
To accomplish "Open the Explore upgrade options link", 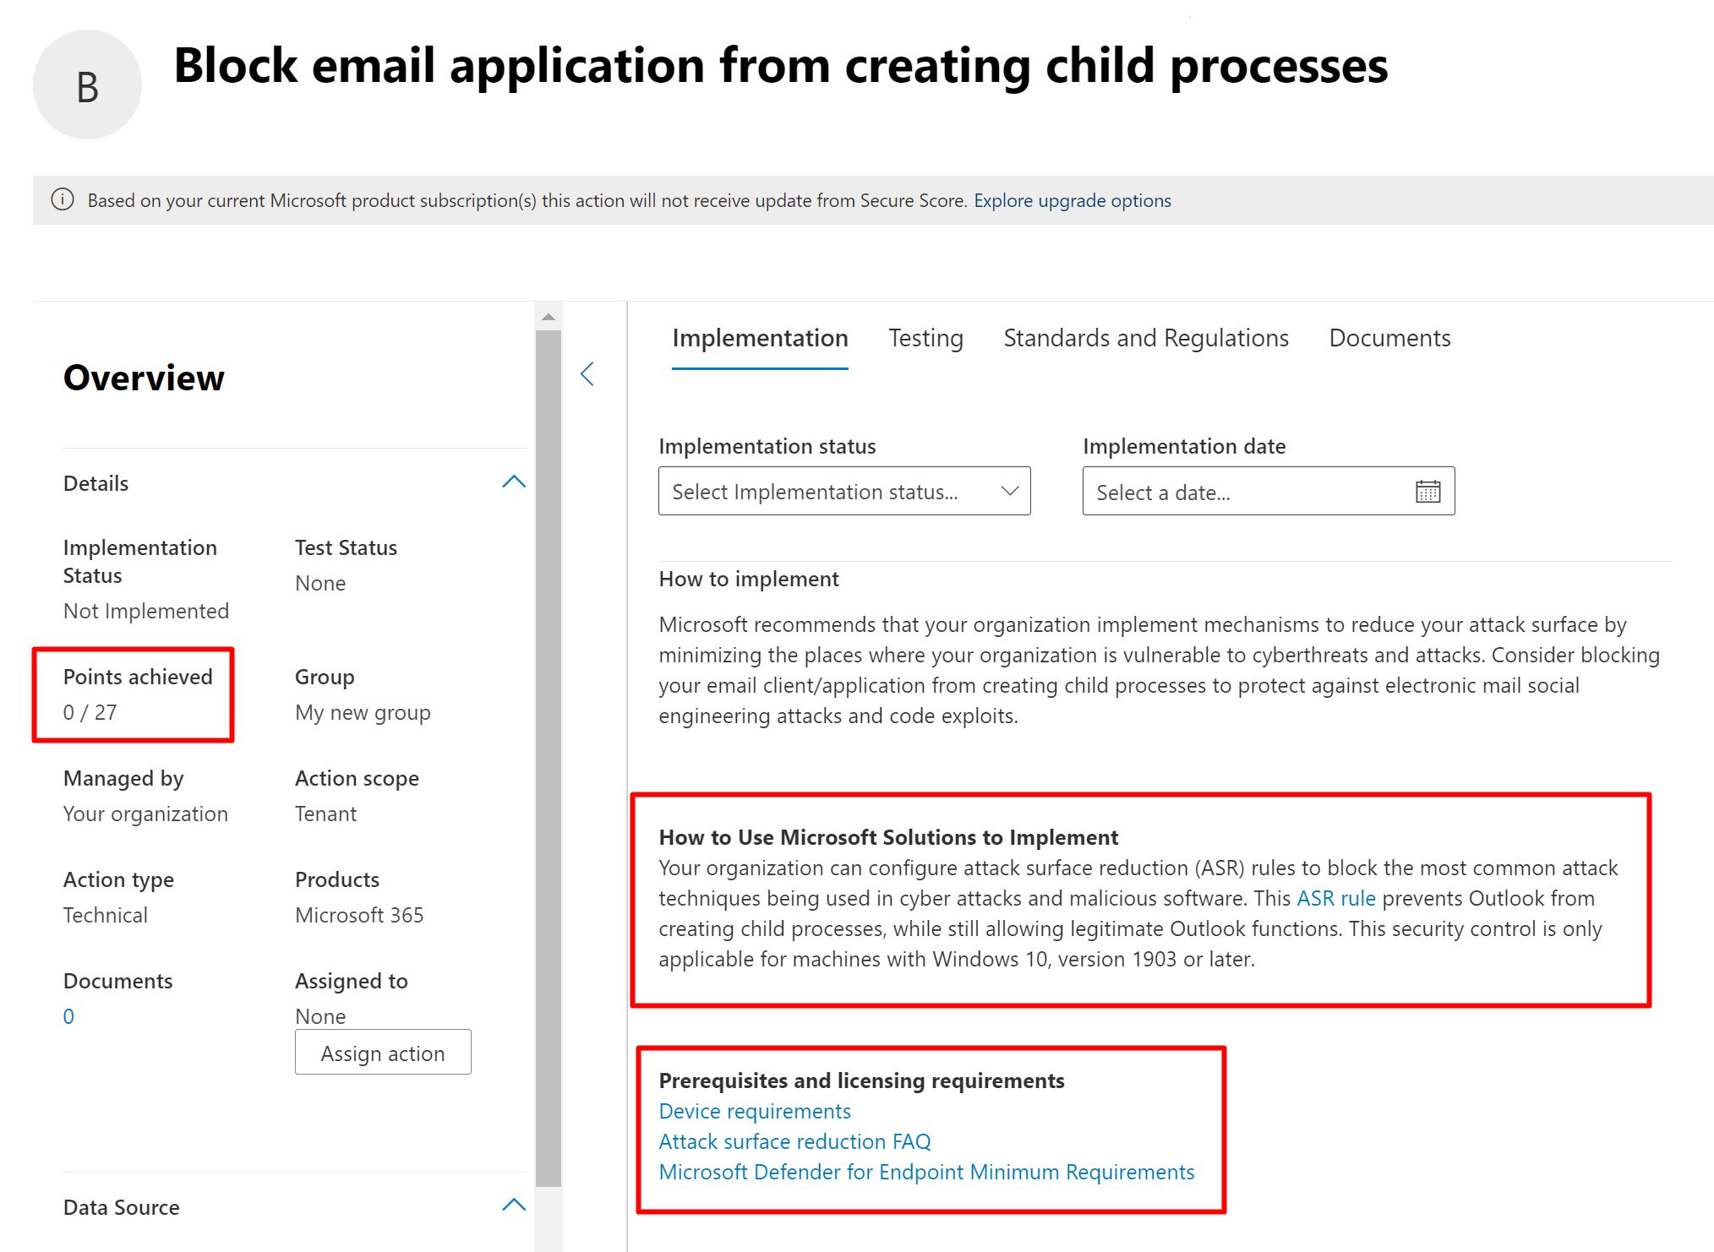I will [1072, 201].
